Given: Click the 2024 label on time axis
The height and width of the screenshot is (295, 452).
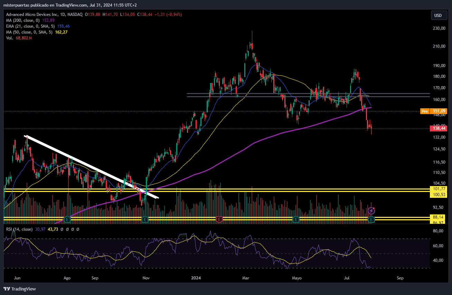Looking at the screenshot, I should [x=196, y=278].
